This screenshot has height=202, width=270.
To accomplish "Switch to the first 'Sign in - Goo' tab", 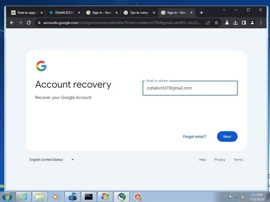I will click(x=101, y=13).
